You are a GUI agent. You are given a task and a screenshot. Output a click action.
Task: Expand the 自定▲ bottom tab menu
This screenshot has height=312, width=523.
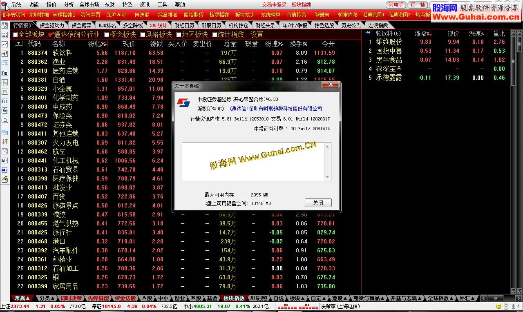(319, 298)
